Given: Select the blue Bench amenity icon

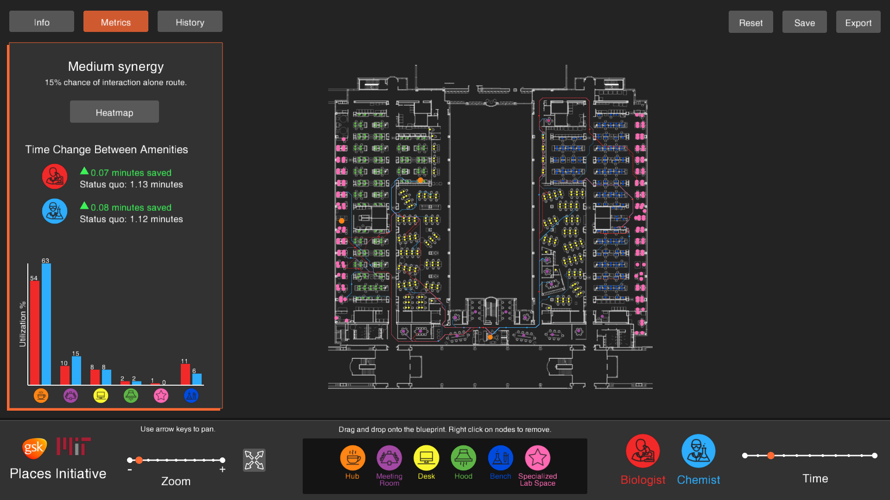Looking at the screenshot, I should (x=500, y=458).
